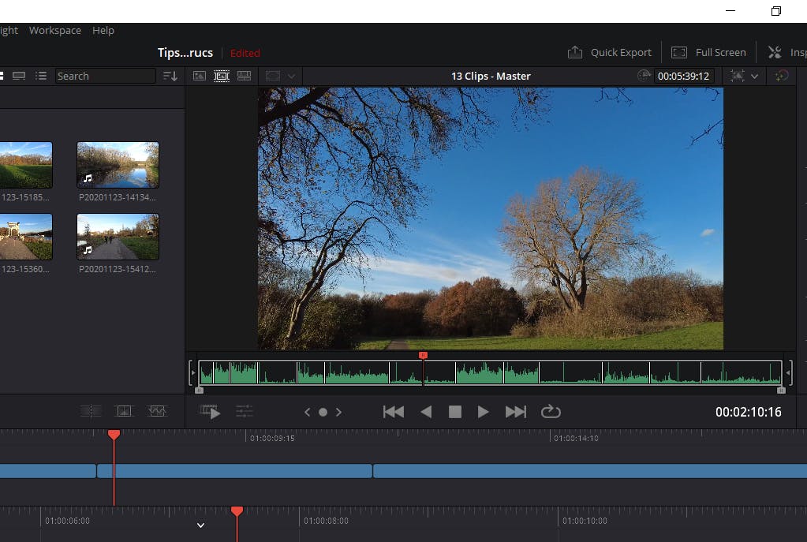The image size is (807, 542).
Task: Start forward playback
Action: (x=484, y=412)
